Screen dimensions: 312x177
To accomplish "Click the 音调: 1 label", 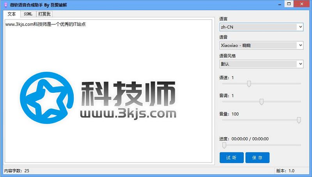I will 227,96.
